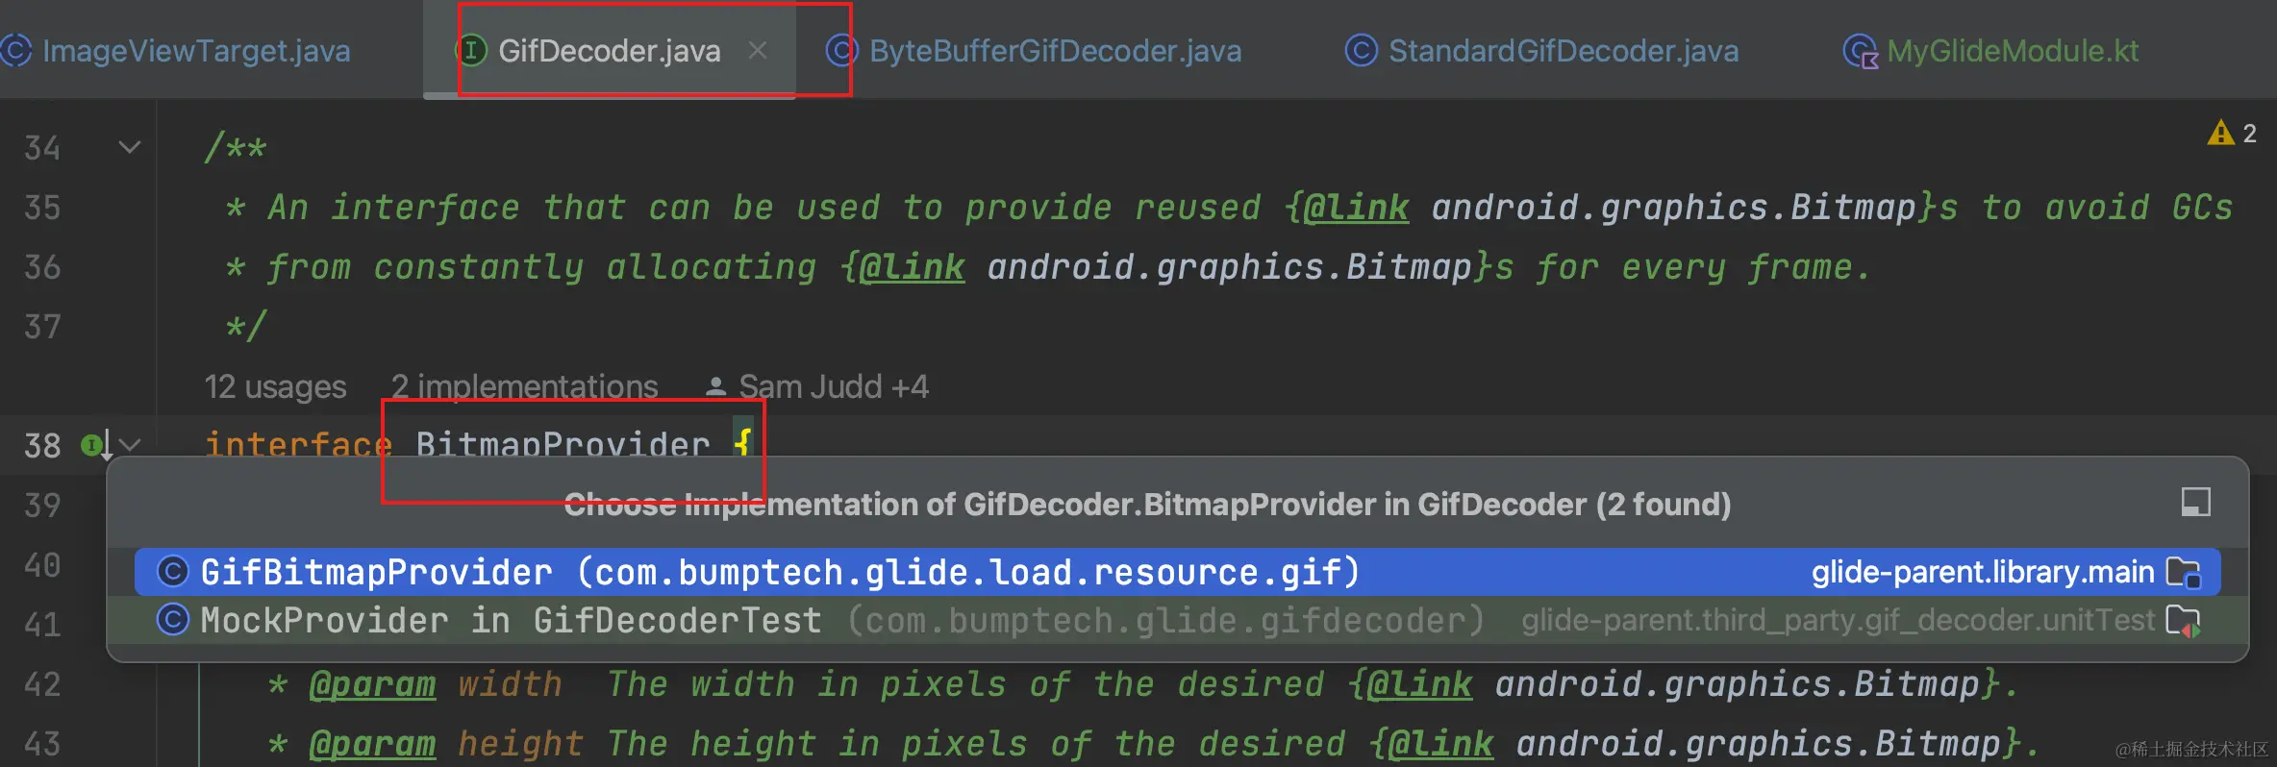Click the implemented-by gutter icon on line 38

tap(94, 445)
